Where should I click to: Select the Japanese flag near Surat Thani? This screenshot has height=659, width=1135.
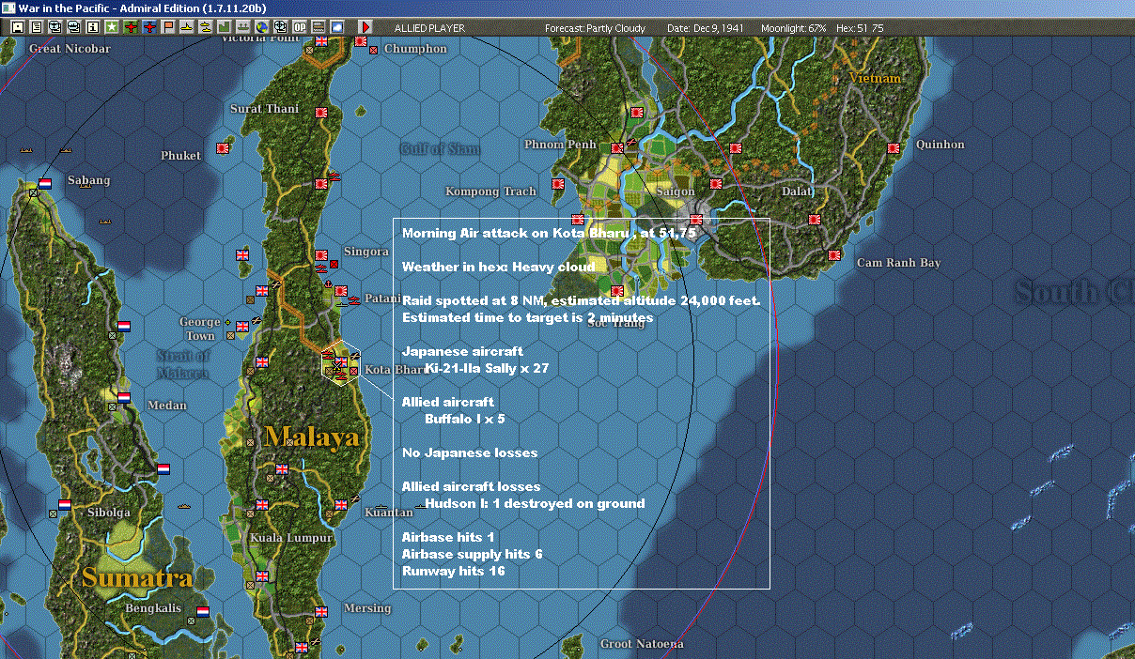[320, 112]
